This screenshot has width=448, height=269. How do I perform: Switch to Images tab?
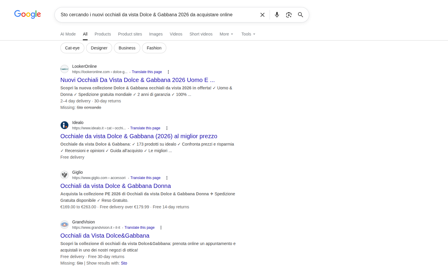[156, 34]
